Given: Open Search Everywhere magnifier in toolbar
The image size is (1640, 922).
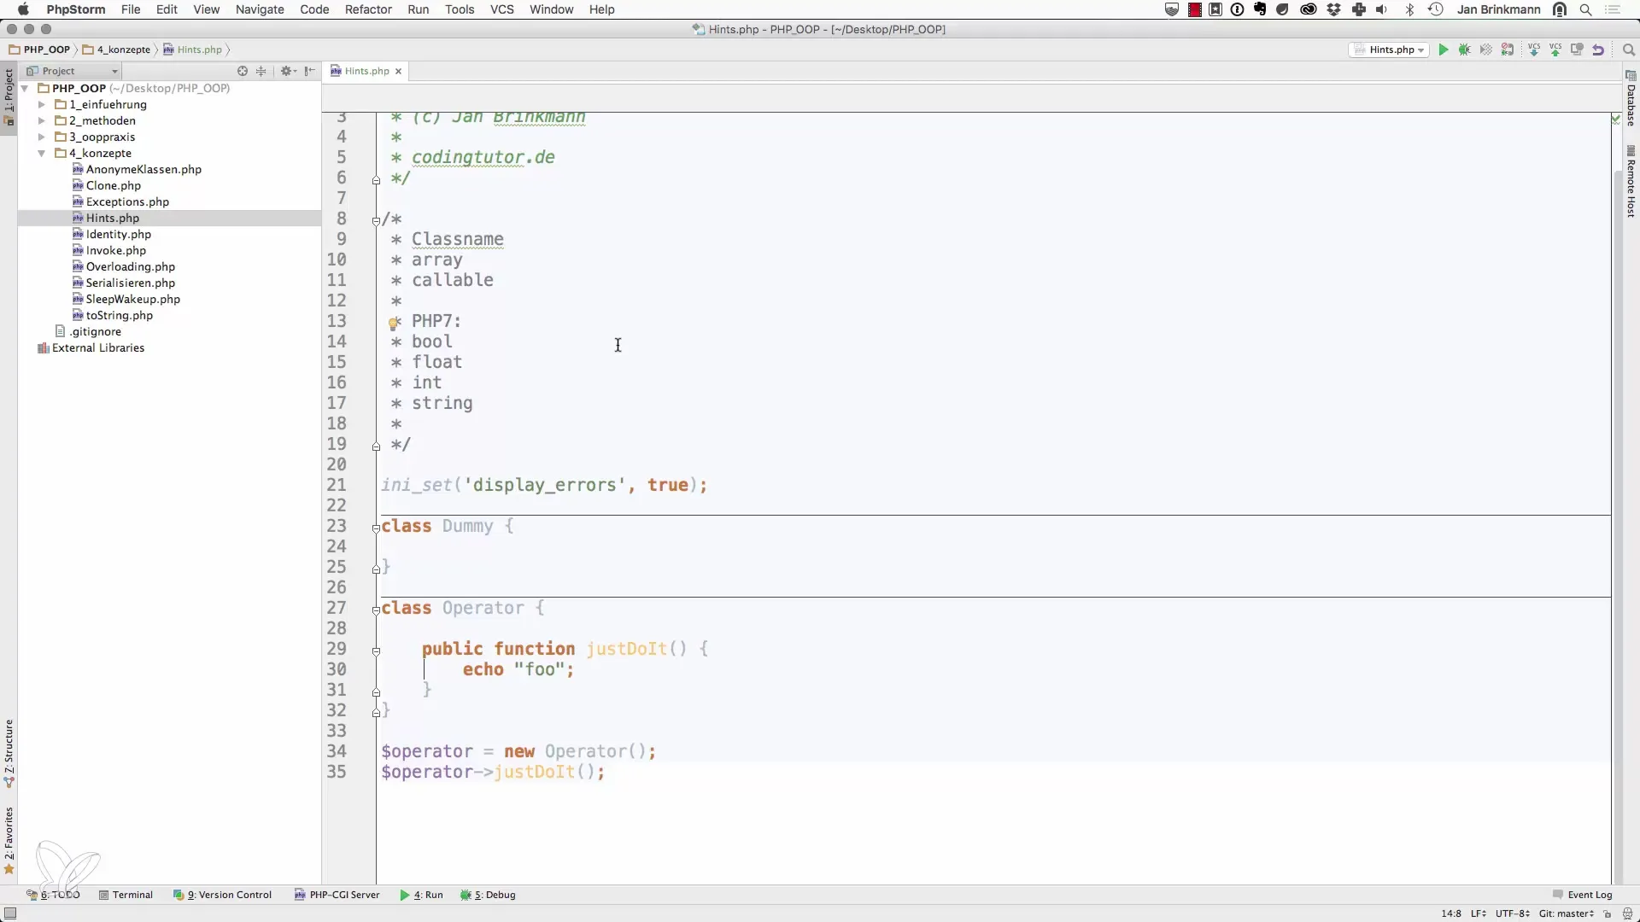Looking at the screenshot, I should click(1628, 50).
